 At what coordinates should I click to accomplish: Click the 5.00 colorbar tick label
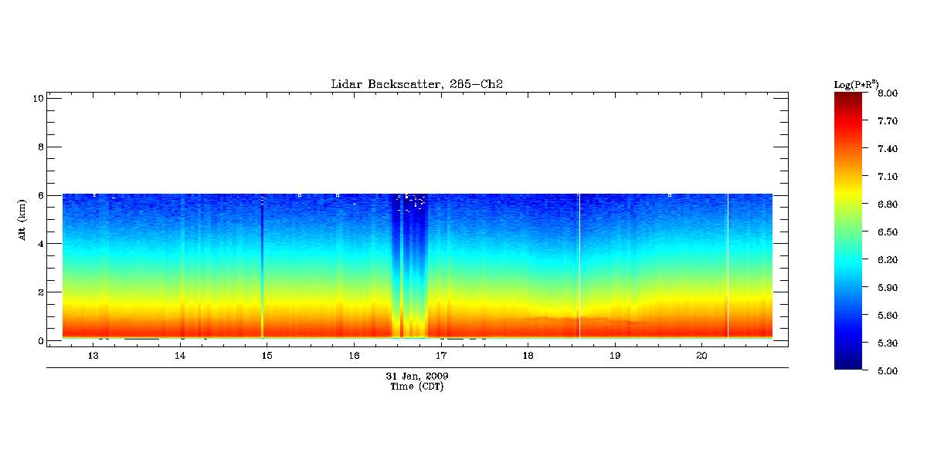click(x=888, y=371)
